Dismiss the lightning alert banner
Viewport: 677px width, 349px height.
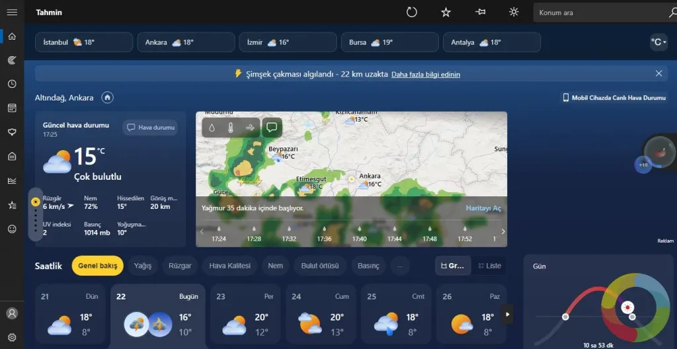(659, 73)
